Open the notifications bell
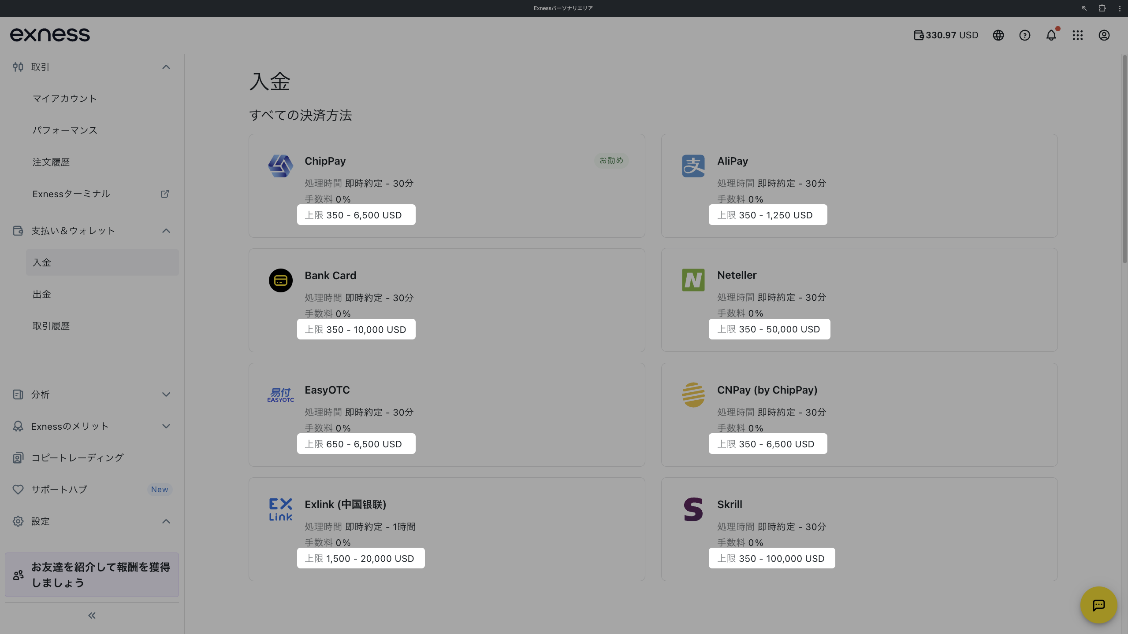Image resolution: width=1128 pixels, height=634 pixels. point(1051,35)
